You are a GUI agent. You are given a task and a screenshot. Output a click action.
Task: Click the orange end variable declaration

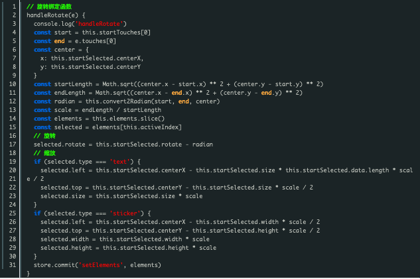point(59,41)
